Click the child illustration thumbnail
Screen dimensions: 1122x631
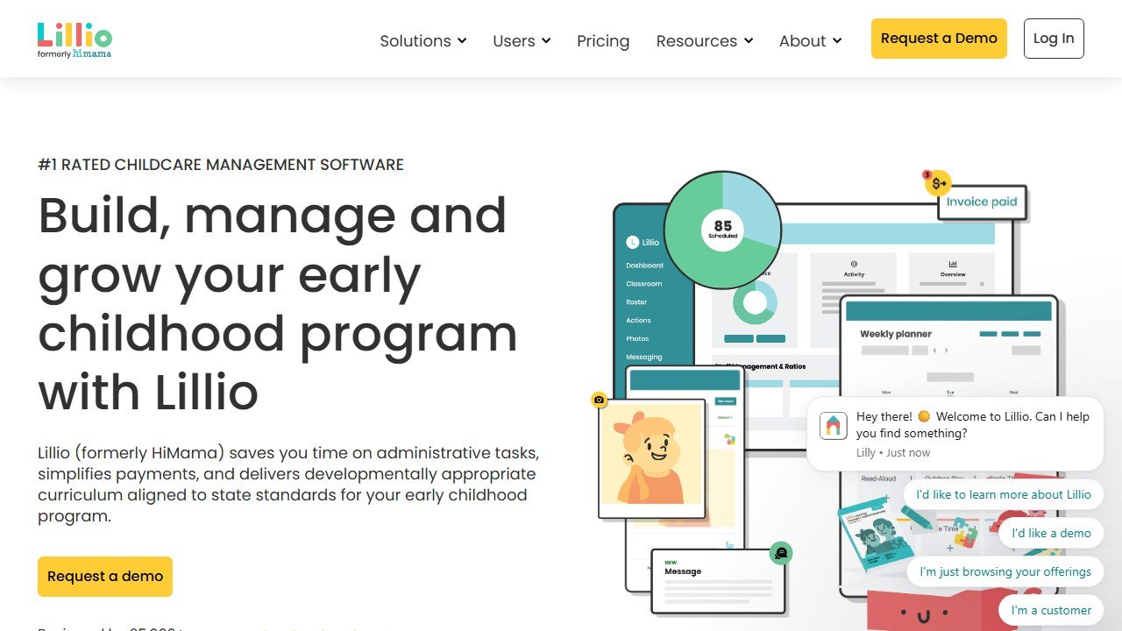click(x=652, y=458)
